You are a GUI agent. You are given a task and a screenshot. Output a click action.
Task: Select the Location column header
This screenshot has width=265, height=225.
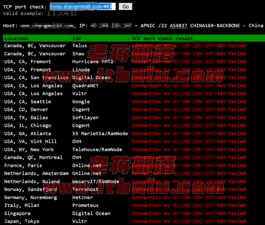click(x=16, y=39)
